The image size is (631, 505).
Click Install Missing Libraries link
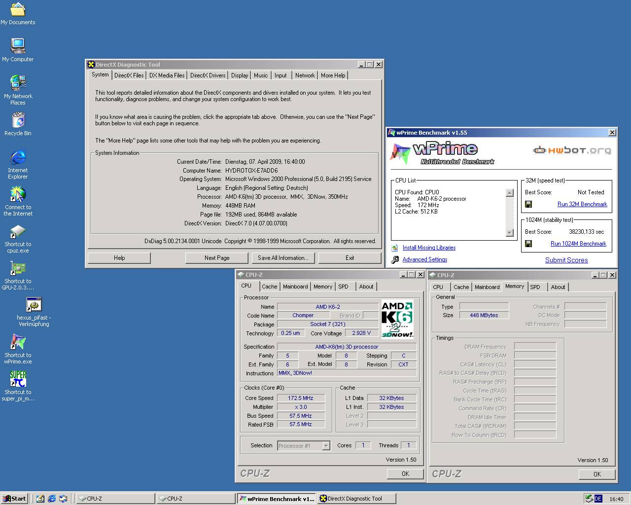click(429, 248)
